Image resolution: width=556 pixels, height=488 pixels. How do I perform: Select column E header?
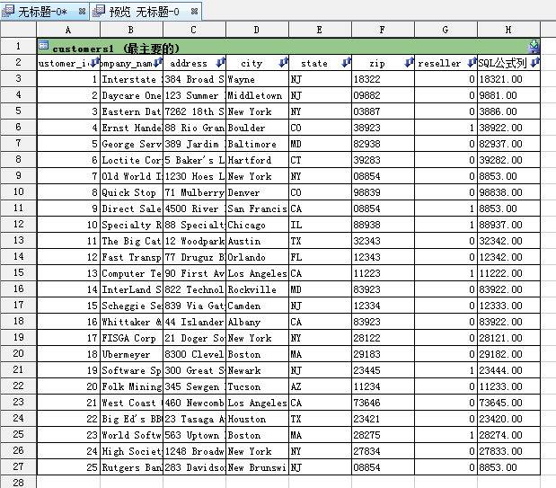tap(320, 30)
